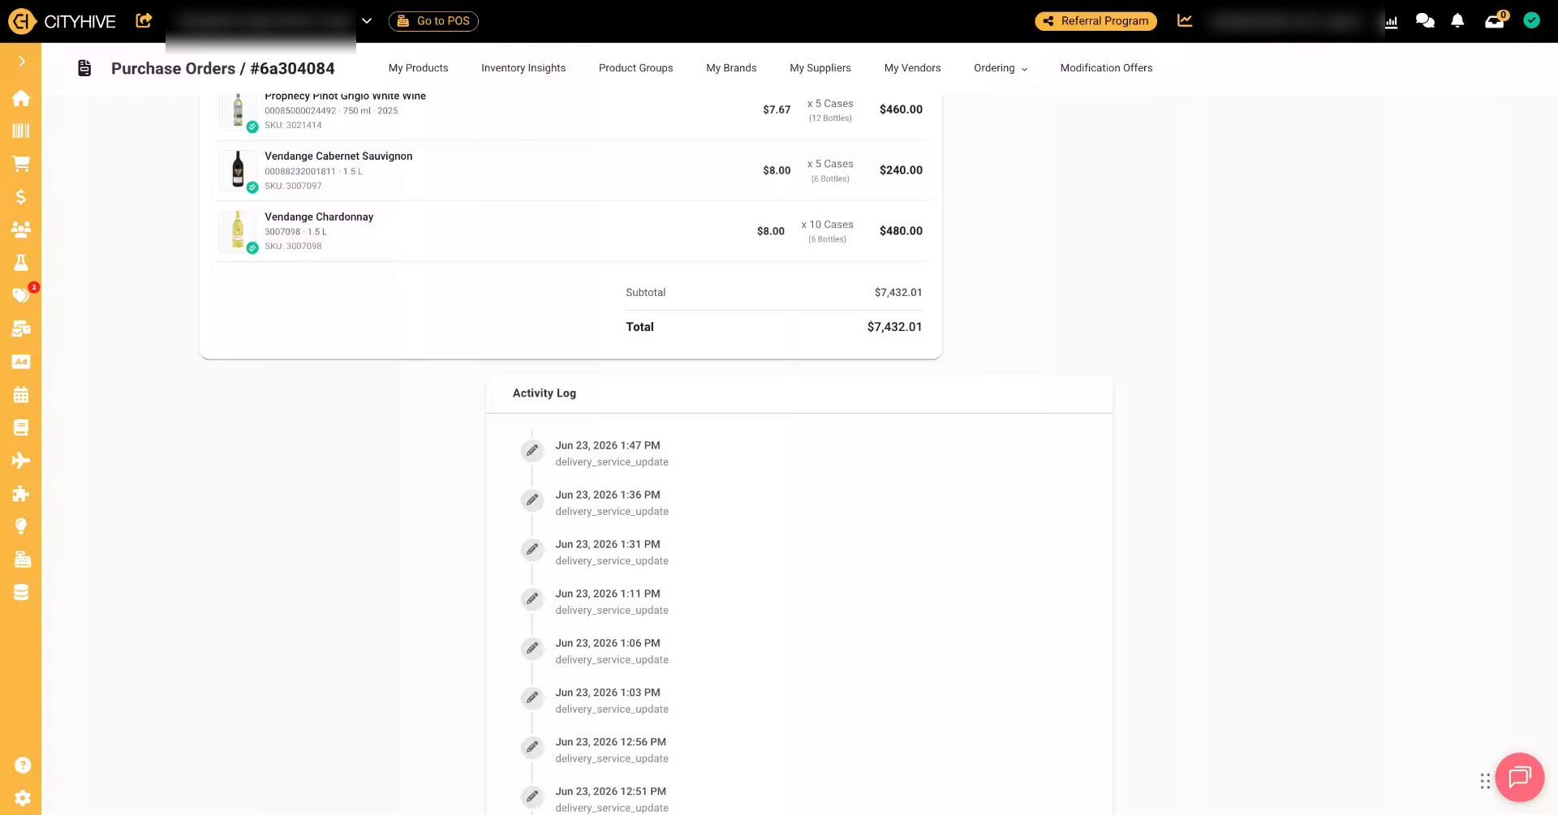Click the Go to POS button
1558x815 pixels.
[x=433, y=21]
